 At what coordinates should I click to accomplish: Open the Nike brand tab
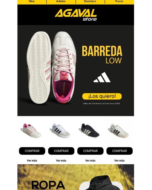tap(32, 1)
